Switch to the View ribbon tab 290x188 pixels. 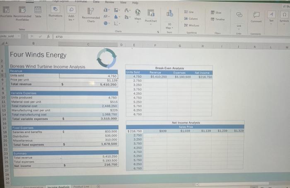point(123,2)
